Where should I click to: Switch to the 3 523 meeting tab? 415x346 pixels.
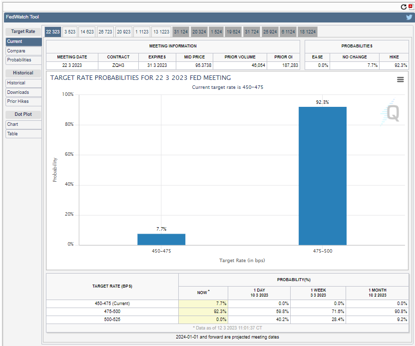pos(70,32)
